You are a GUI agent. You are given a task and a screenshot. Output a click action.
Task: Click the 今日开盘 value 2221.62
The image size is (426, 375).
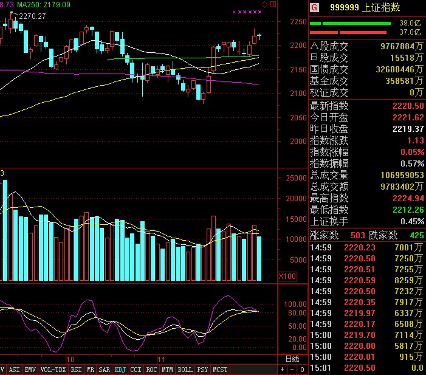pyautogui.click(x=408, y=117)
